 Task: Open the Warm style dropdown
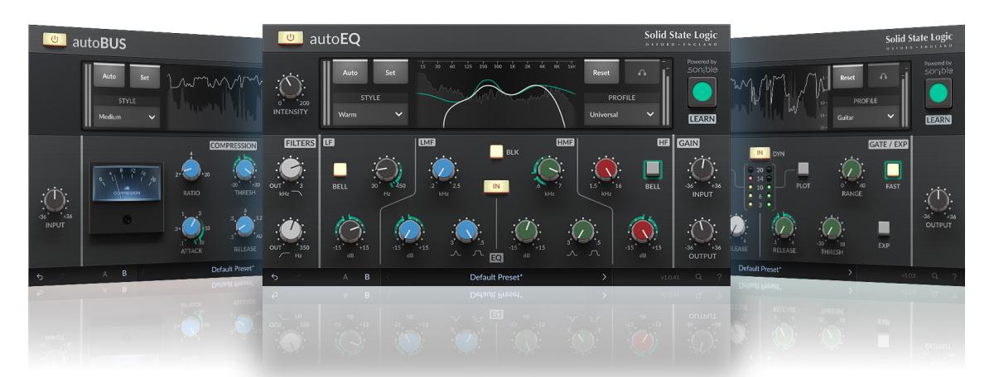[370, 114]
